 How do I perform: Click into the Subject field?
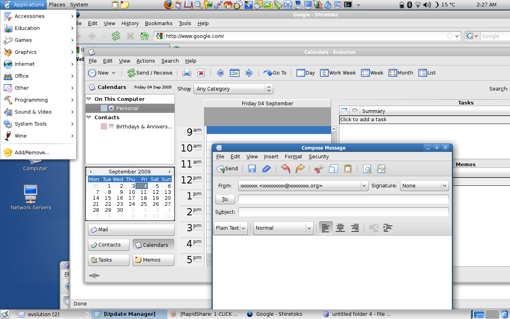point(343,212)
